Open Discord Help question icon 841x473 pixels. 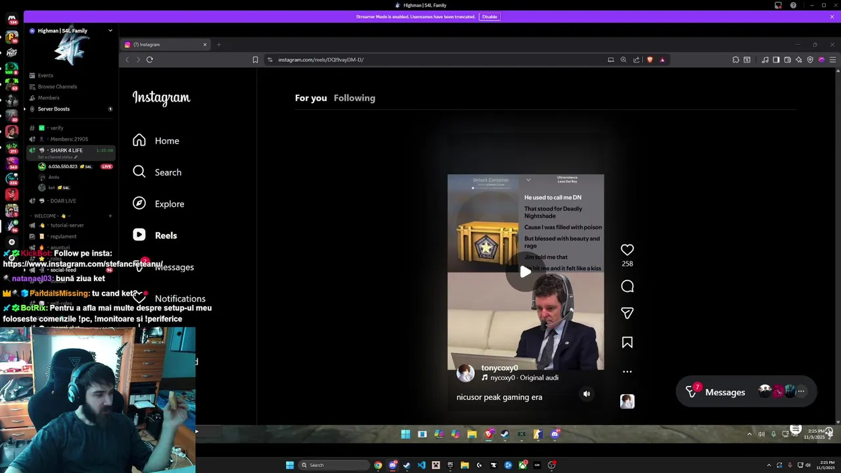793,5
